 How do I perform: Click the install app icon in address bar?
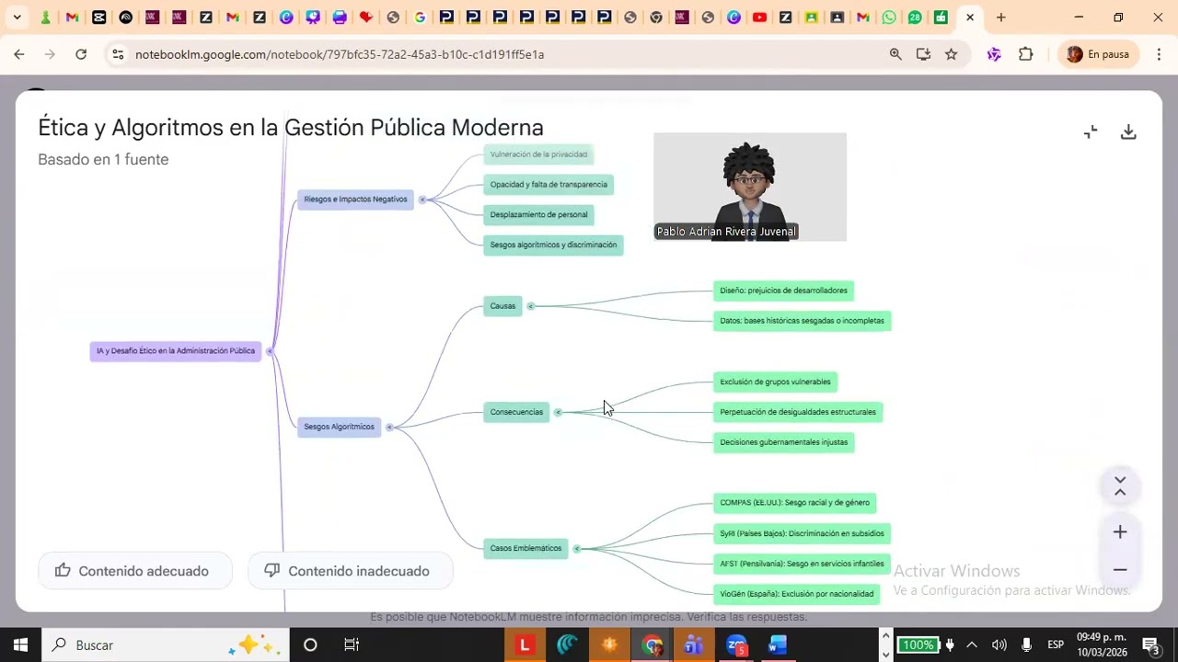(x=923, y=54)
